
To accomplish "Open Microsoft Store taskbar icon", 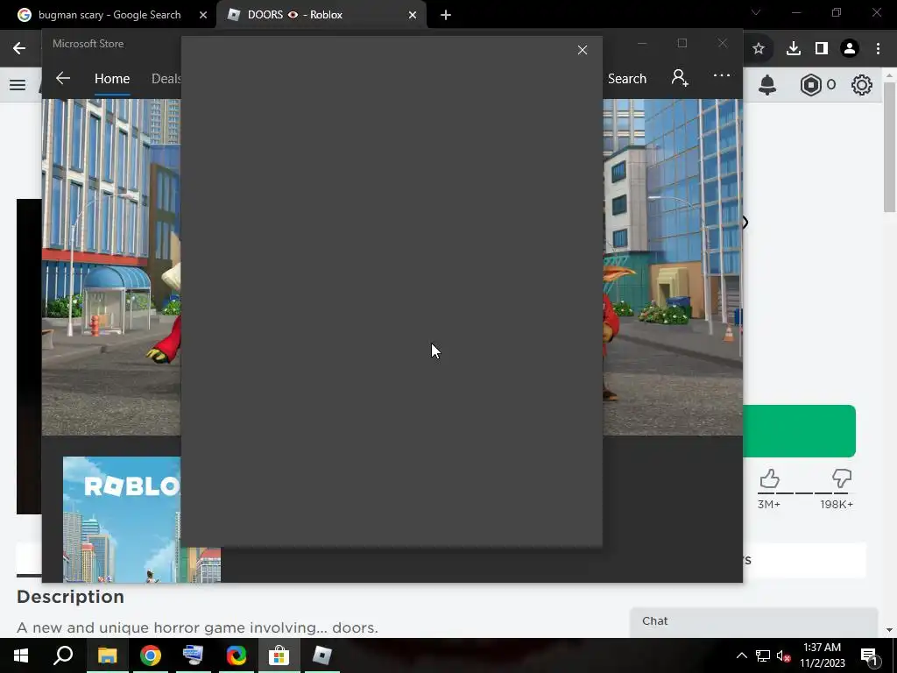I will click(x=279, y=655).
